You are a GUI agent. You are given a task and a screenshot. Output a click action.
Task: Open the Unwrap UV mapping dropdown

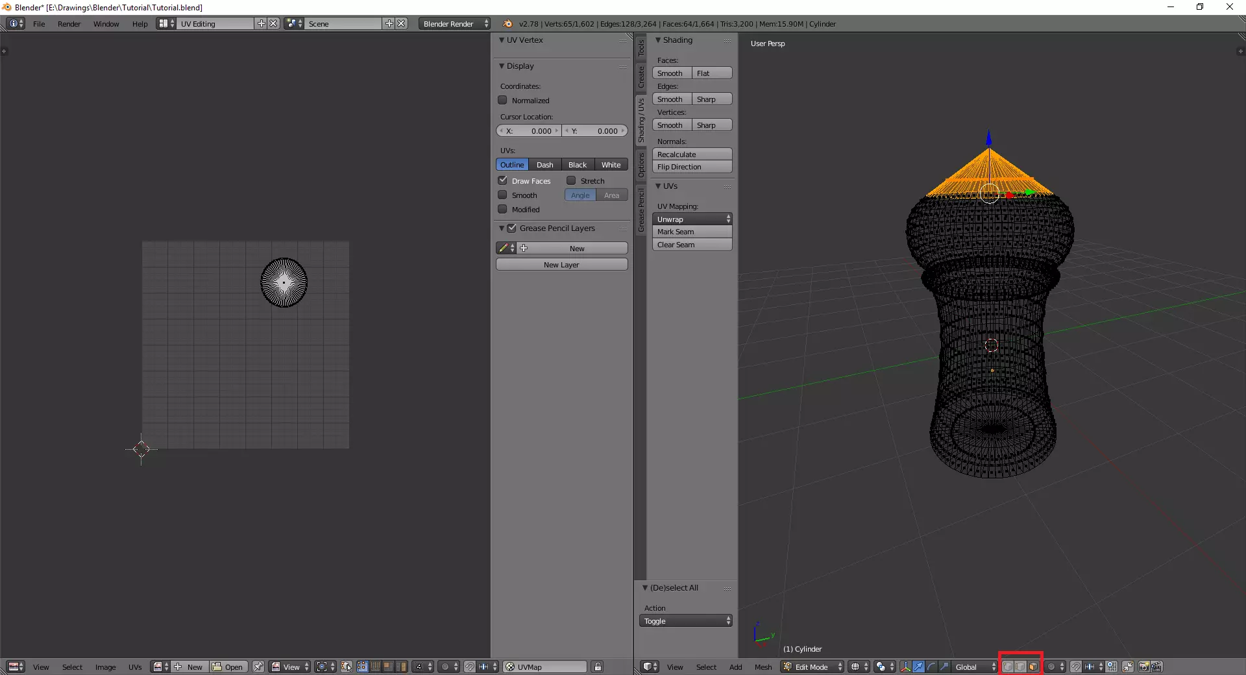[692, 219]
